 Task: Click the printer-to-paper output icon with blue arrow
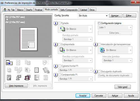pyautogui.click(x=9, y=62)
